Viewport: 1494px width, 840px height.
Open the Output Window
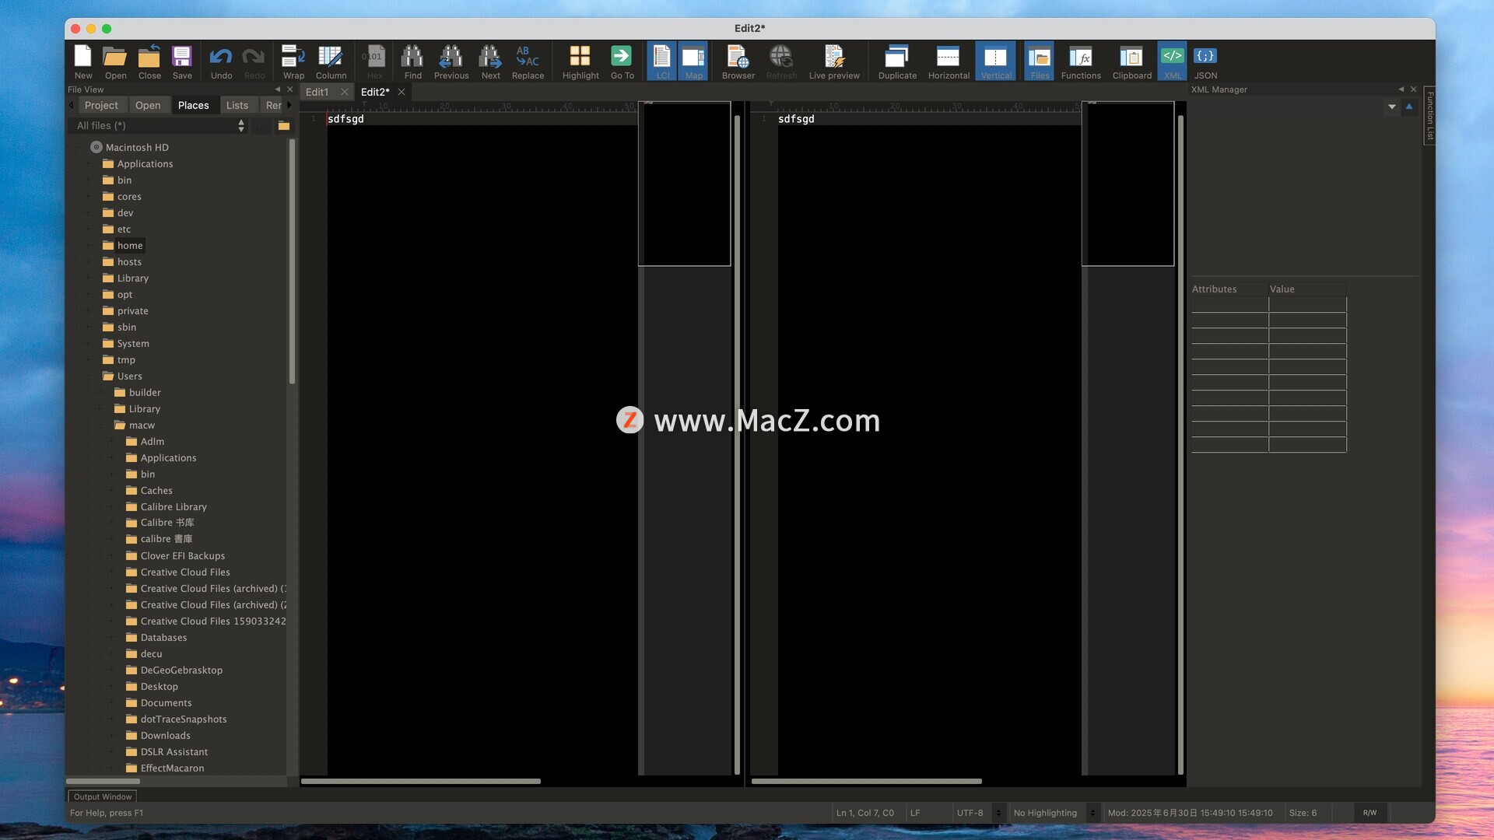pos(102,796)
